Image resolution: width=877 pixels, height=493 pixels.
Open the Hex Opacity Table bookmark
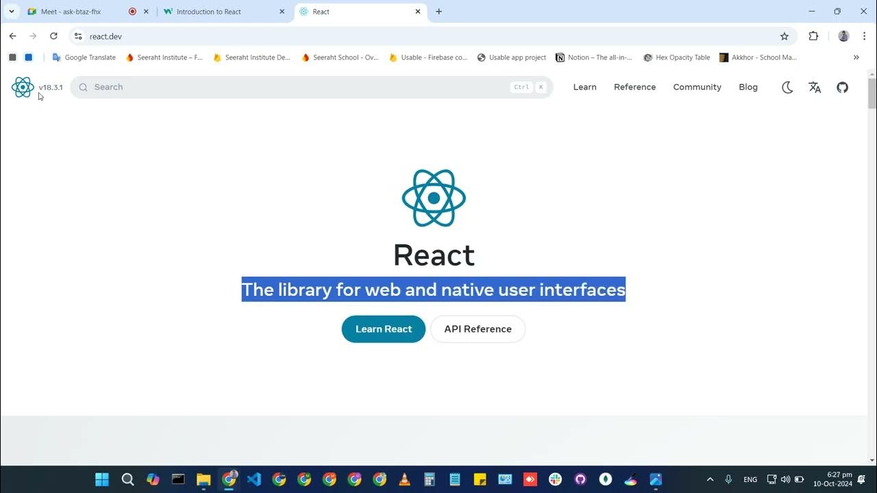(677, 58)
